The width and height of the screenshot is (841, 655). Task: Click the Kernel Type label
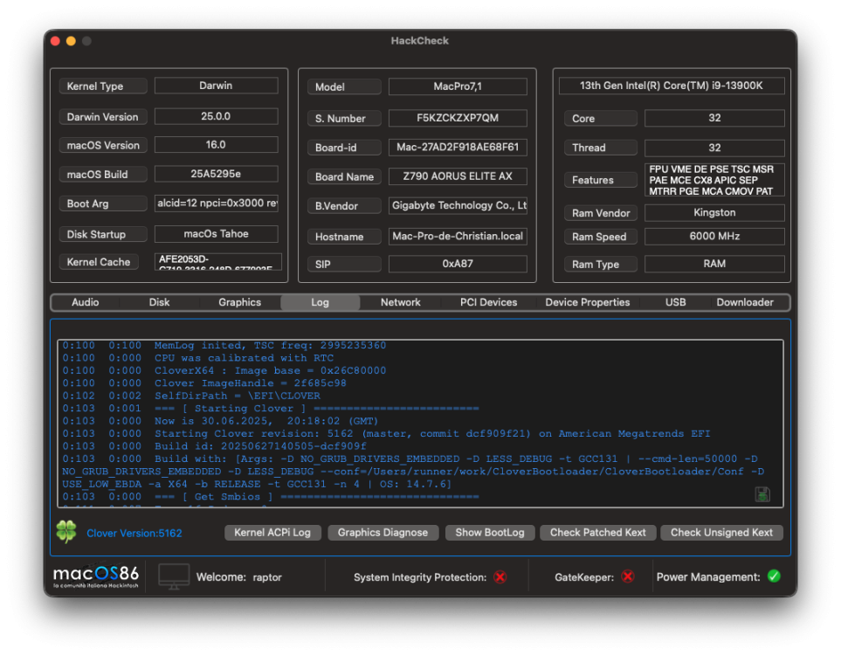pos(103,86)
